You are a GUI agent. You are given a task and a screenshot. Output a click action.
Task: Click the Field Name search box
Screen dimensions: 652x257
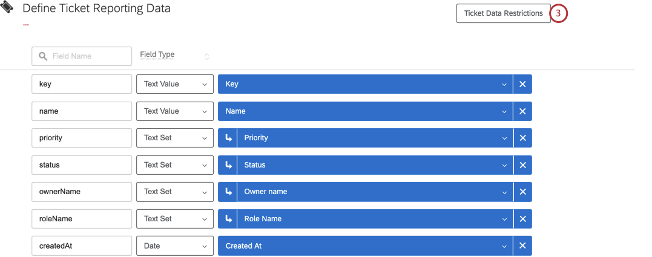pos(82,56)
